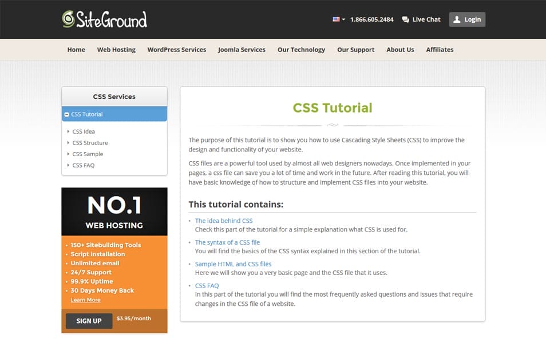Click the NO.1 Web Hosting banner

point(114,211)
